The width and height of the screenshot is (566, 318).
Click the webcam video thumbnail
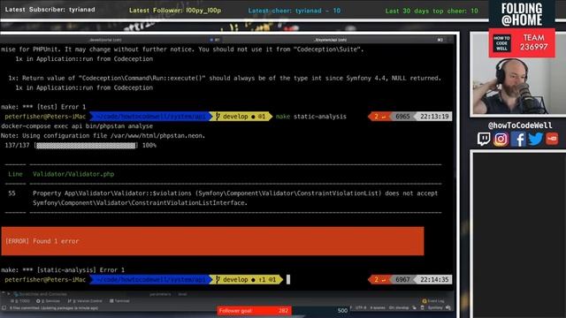518,74
